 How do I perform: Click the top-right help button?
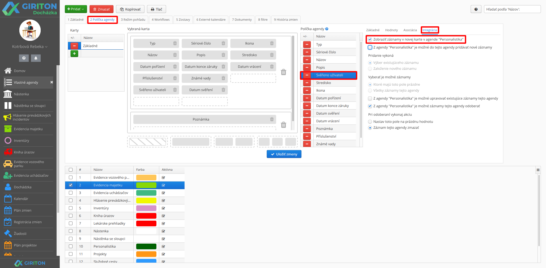[x=476, y=9]
